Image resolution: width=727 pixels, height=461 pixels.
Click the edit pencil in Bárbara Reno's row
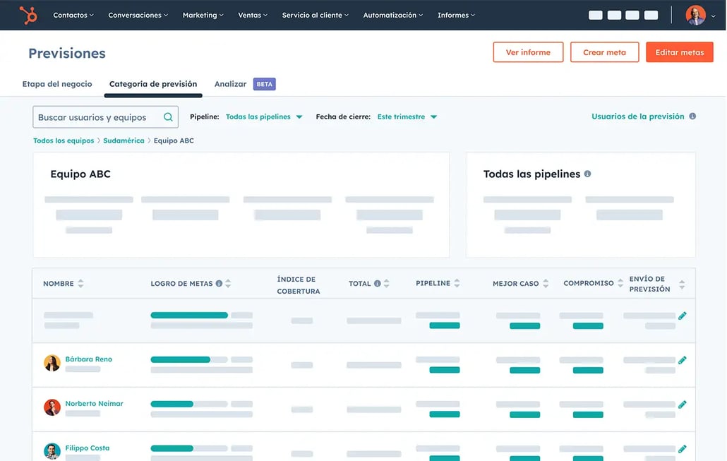click(x=682, y=360)
